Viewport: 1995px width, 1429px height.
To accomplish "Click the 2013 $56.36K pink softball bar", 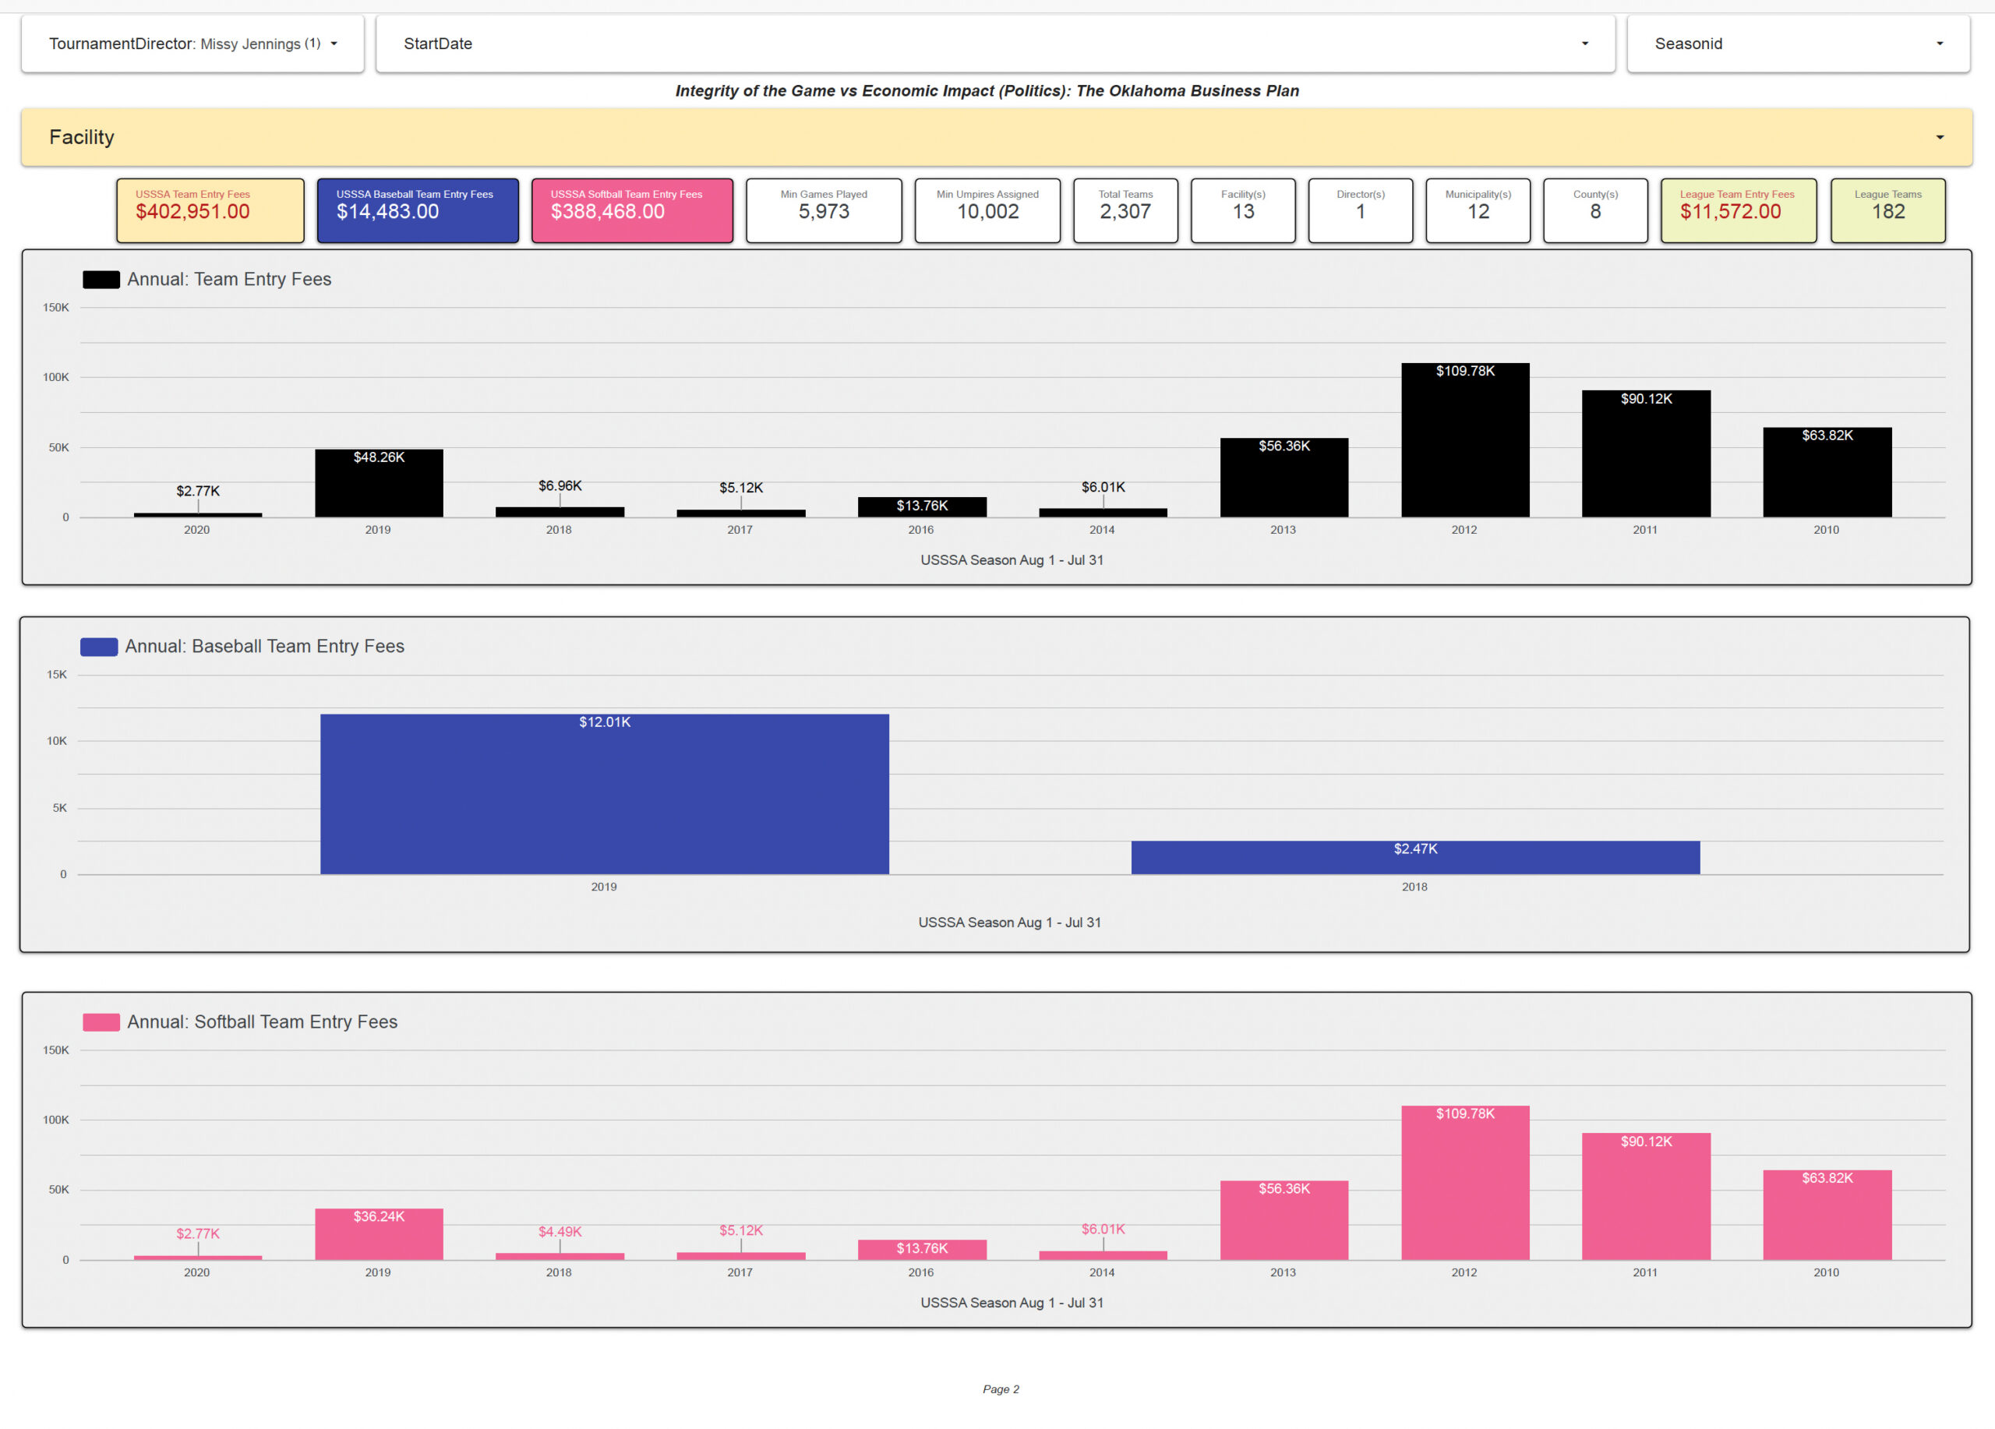I will [x=1284, y=1219].
